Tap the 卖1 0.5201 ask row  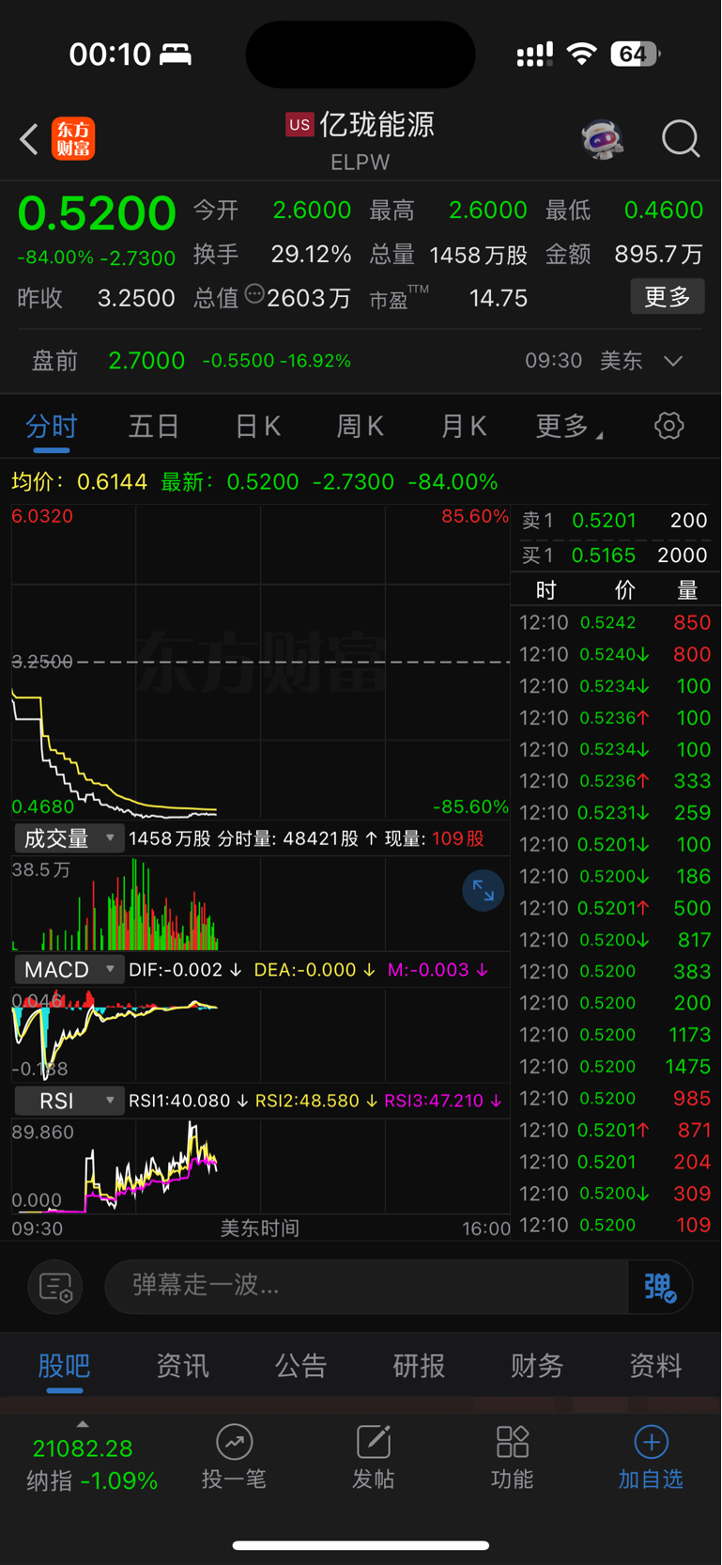coord(615,521)
